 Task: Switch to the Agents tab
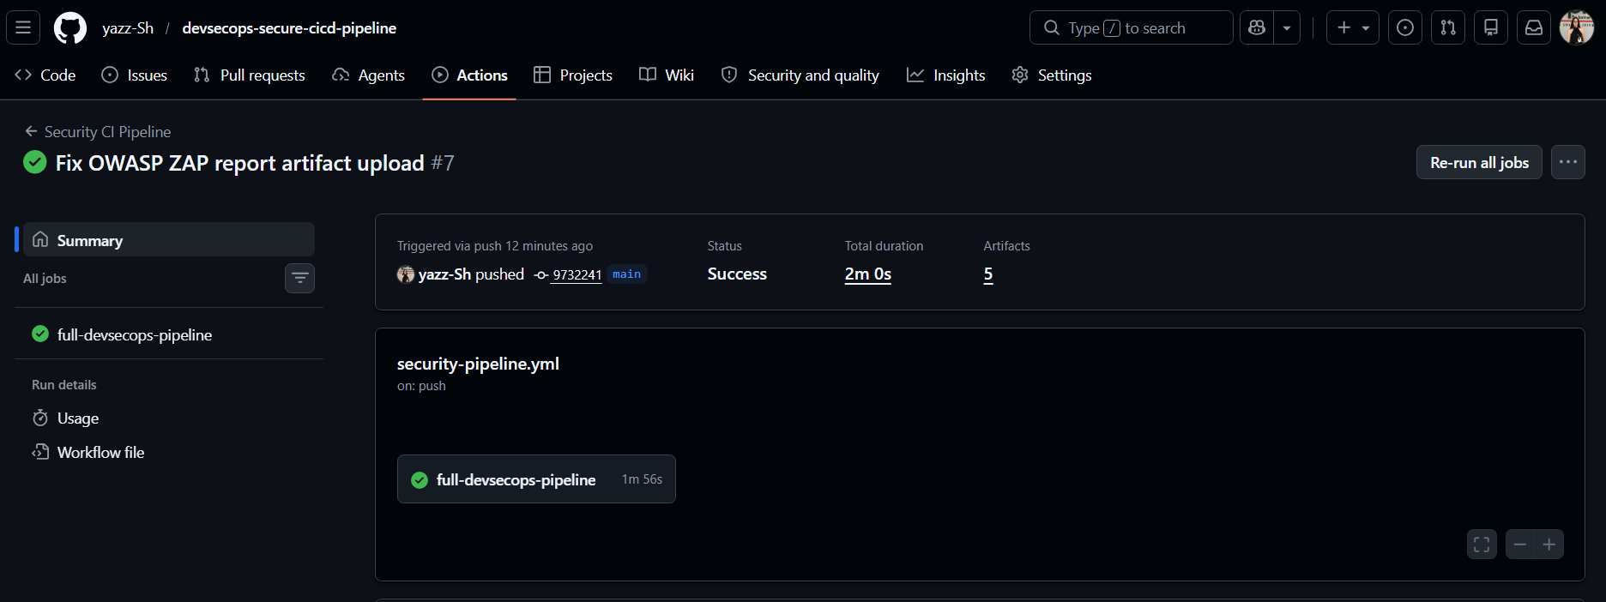coord(369,75)
